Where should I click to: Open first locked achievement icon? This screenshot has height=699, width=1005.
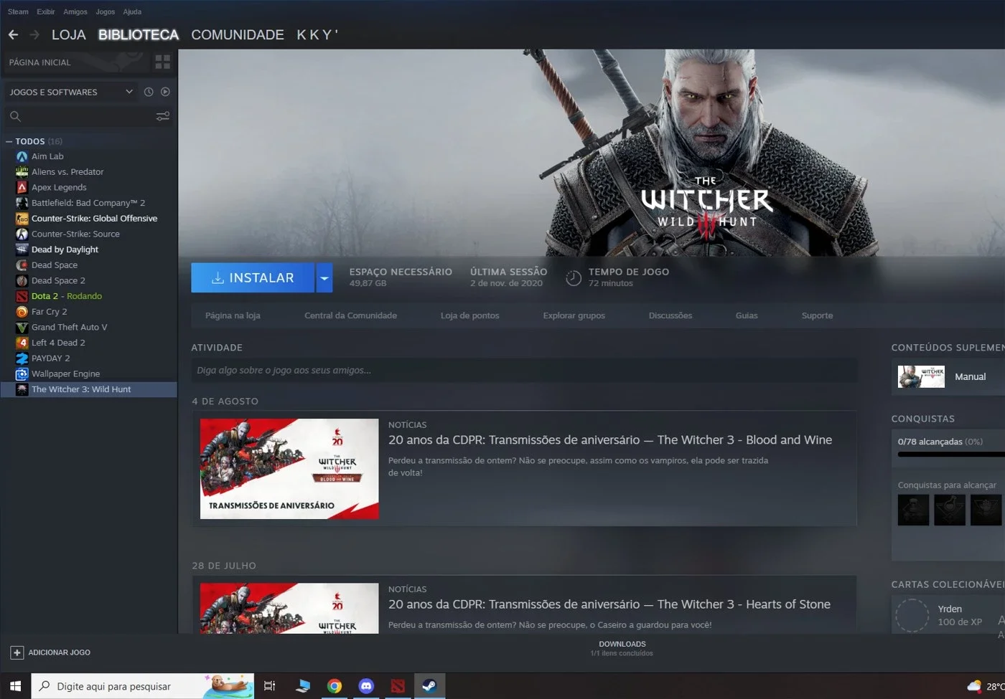coord(913,510)
